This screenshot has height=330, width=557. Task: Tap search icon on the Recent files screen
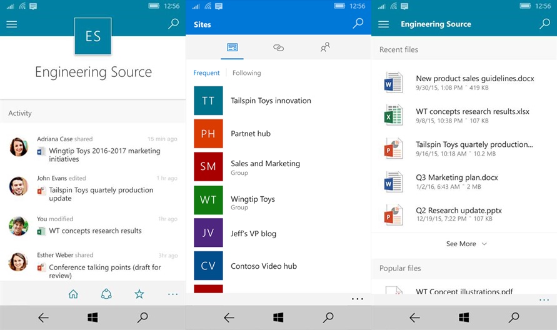tap(544, 24)
